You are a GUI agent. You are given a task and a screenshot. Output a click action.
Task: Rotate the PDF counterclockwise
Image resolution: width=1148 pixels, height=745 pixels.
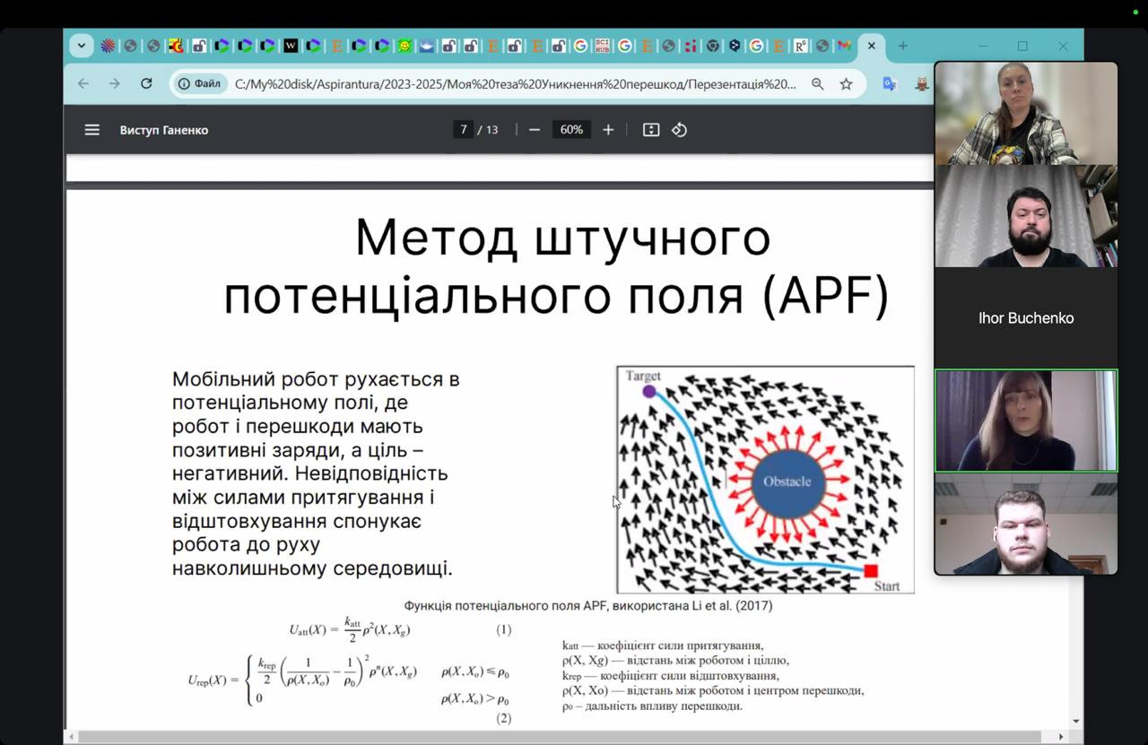coord(679,130)
